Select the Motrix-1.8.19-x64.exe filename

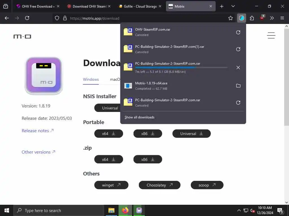point(151,83)
